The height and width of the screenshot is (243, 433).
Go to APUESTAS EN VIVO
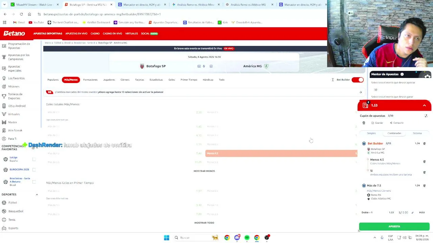coord(76,34)
